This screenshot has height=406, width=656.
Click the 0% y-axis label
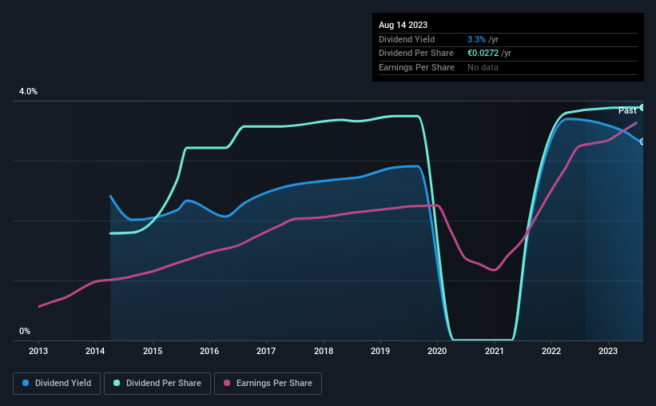[25, 332]
